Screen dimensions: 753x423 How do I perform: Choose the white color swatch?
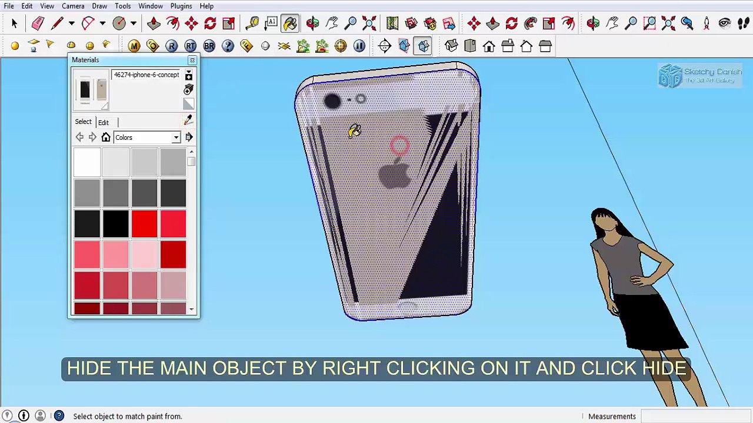tap(87, 162)
